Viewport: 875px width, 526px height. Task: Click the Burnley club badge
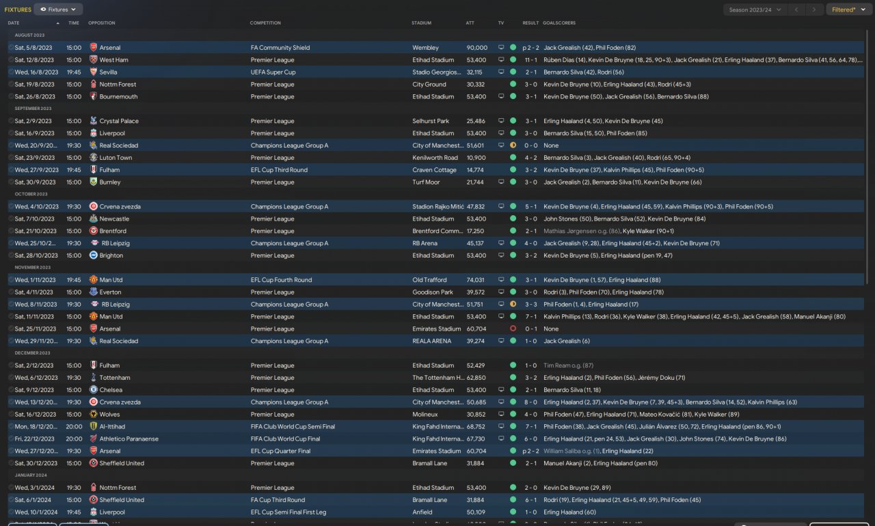pos(93,182)
